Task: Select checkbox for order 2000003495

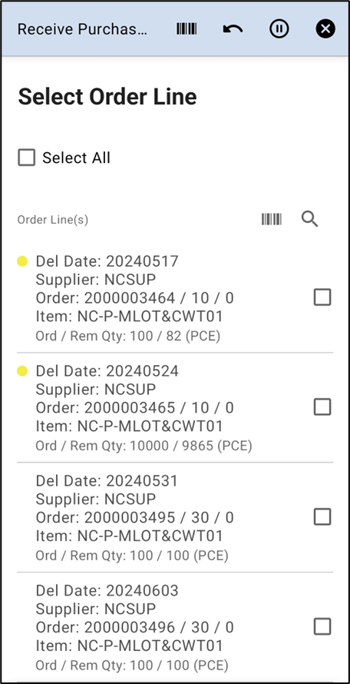Action: [322, 517]
